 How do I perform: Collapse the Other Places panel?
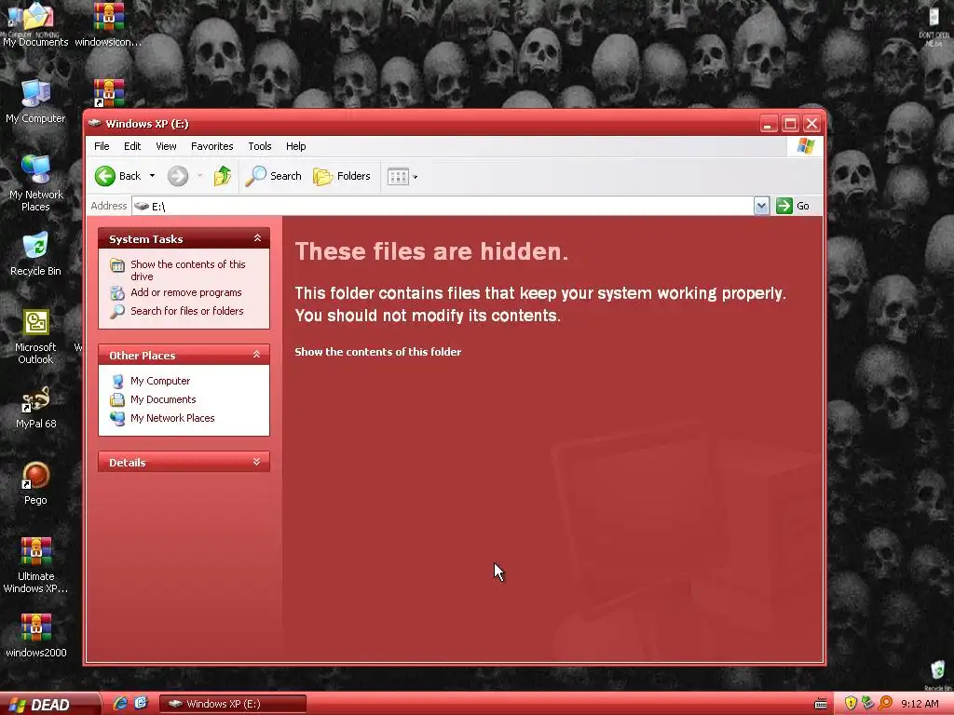point(257,355)
